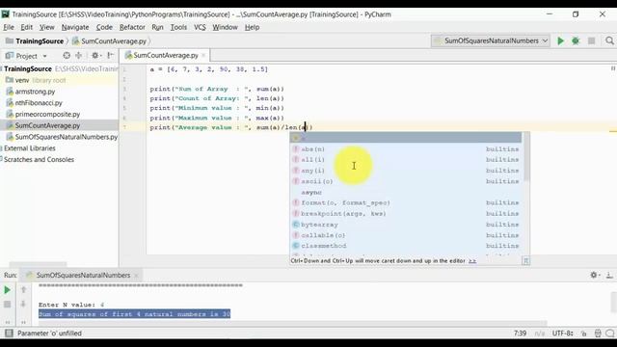
Task: Open the VCS menu
Action: [200, 27]
